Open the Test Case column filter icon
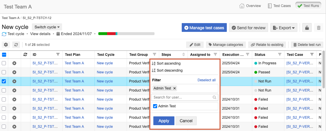The image size is (326, 131). (x=312, y=55)
